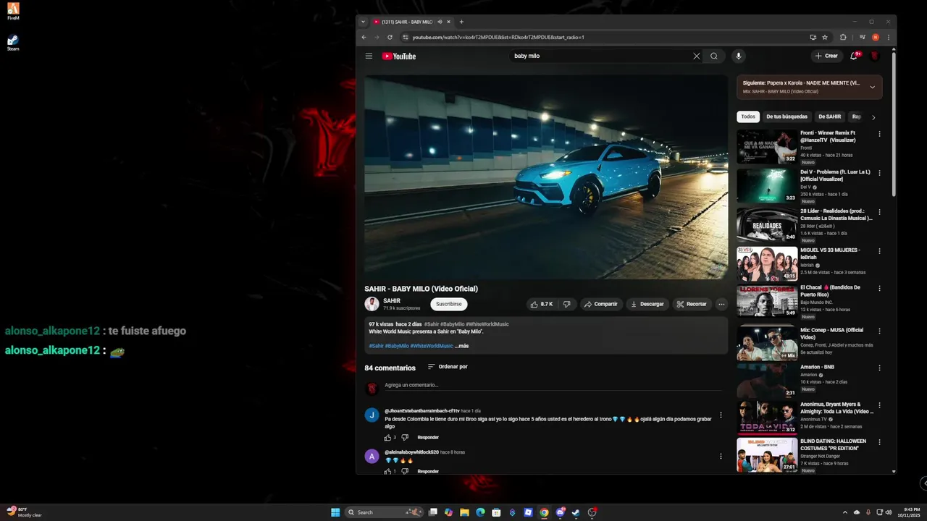Dislike the comment by @JhoanEstebanIbarraImbach
927x521 pixels.
coord(405,437)
